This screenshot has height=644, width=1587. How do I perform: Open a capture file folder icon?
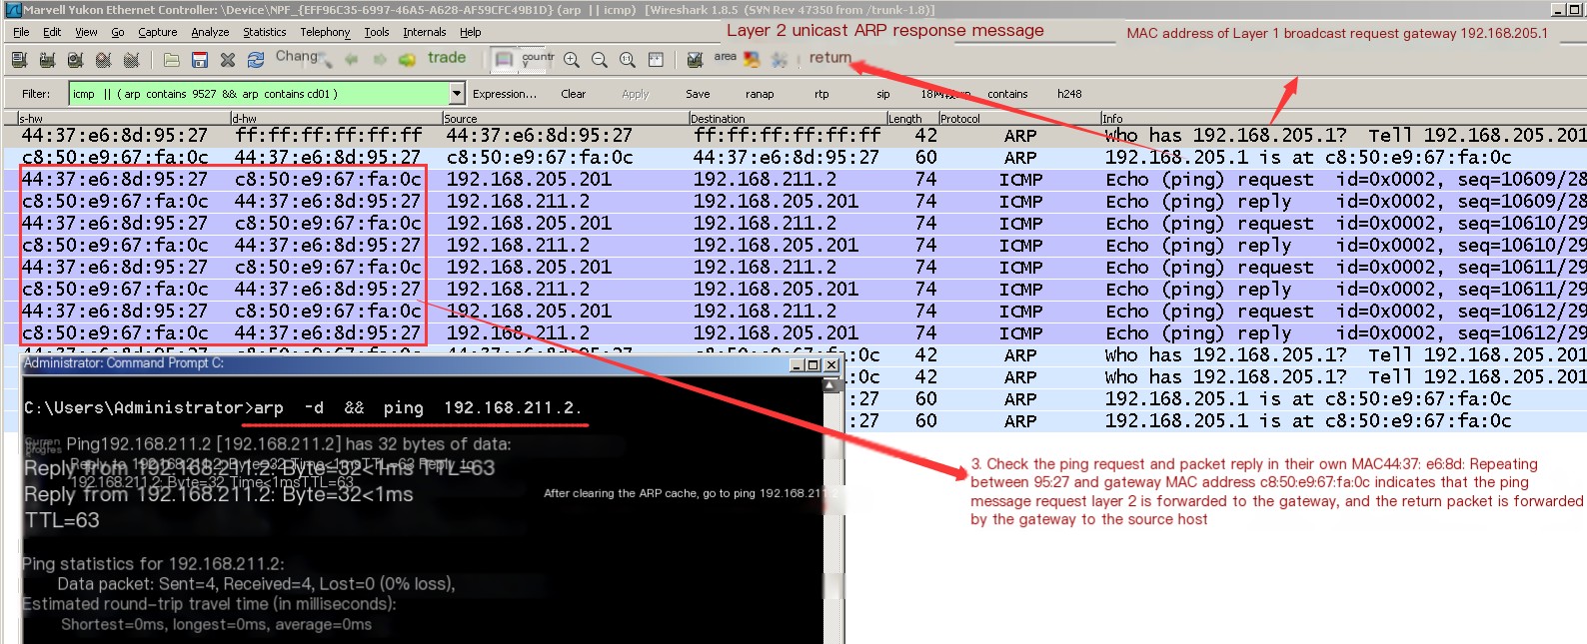click(172, 60)
